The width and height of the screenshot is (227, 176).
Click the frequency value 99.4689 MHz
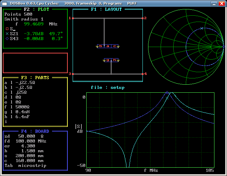coord(36,24)
